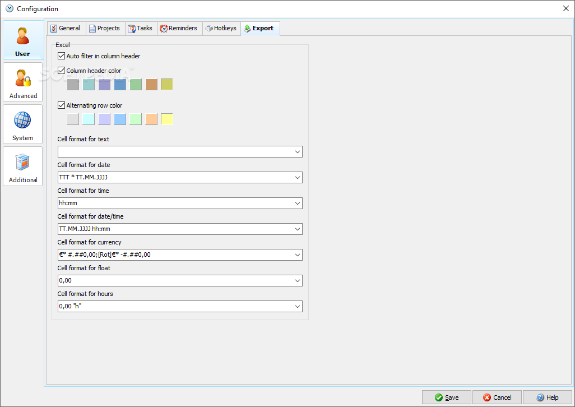Expand Cell format for float dropdown

(298, 280)
